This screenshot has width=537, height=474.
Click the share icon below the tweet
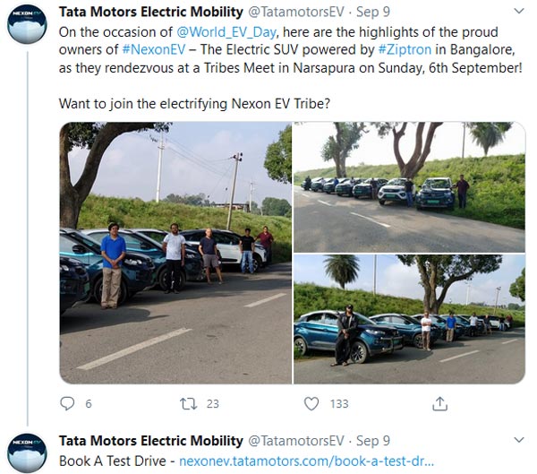pyautogui.click(x=439, y=404)
